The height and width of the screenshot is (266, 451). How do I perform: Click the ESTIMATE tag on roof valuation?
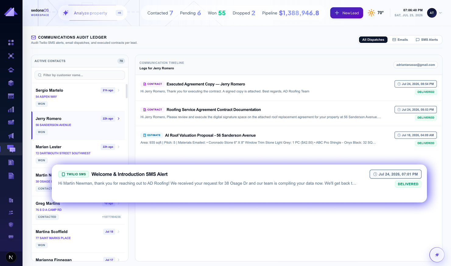pyautogui.click(x=152, y=135)
